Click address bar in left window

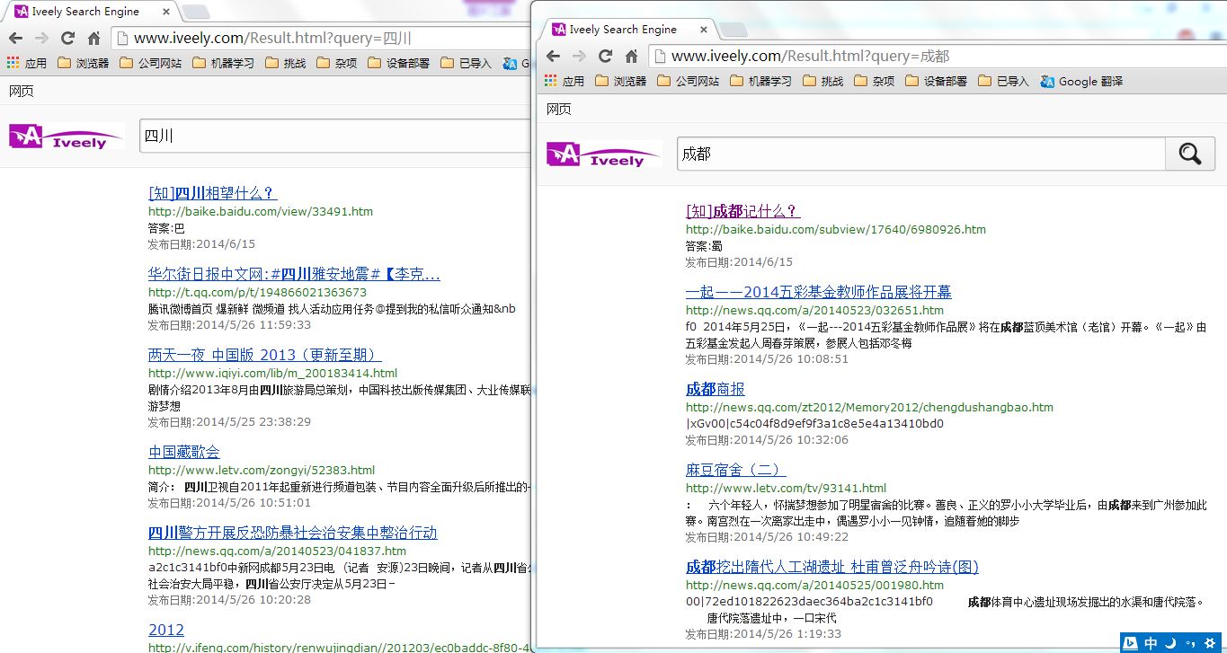point(321,39)
